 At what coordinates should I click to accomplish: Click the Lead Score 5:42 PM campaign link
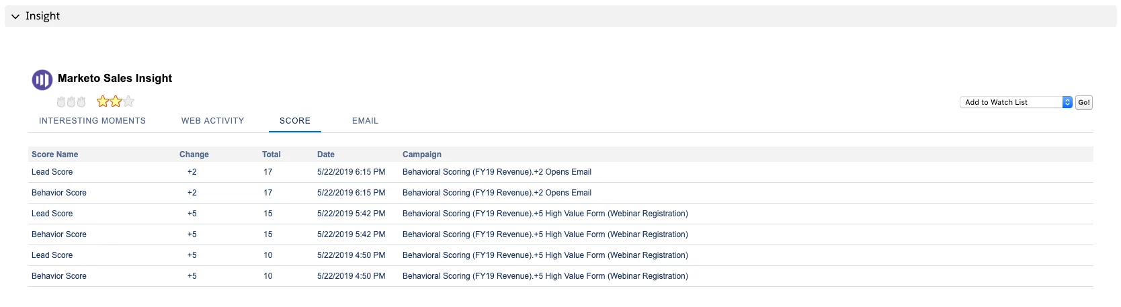[x=545, y=214]
